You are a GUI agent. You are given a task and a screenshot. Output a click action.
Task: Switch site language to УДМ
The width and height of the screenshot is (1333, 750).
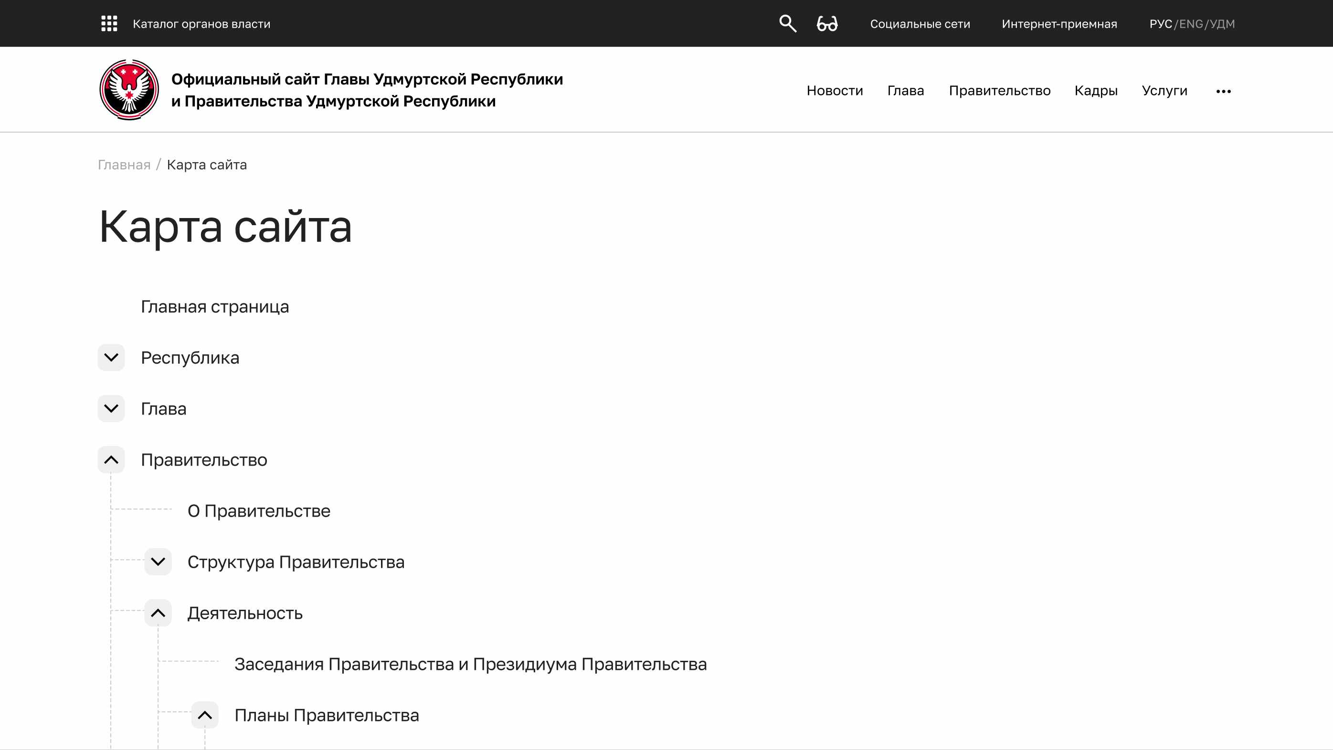tap(1222, 24)
